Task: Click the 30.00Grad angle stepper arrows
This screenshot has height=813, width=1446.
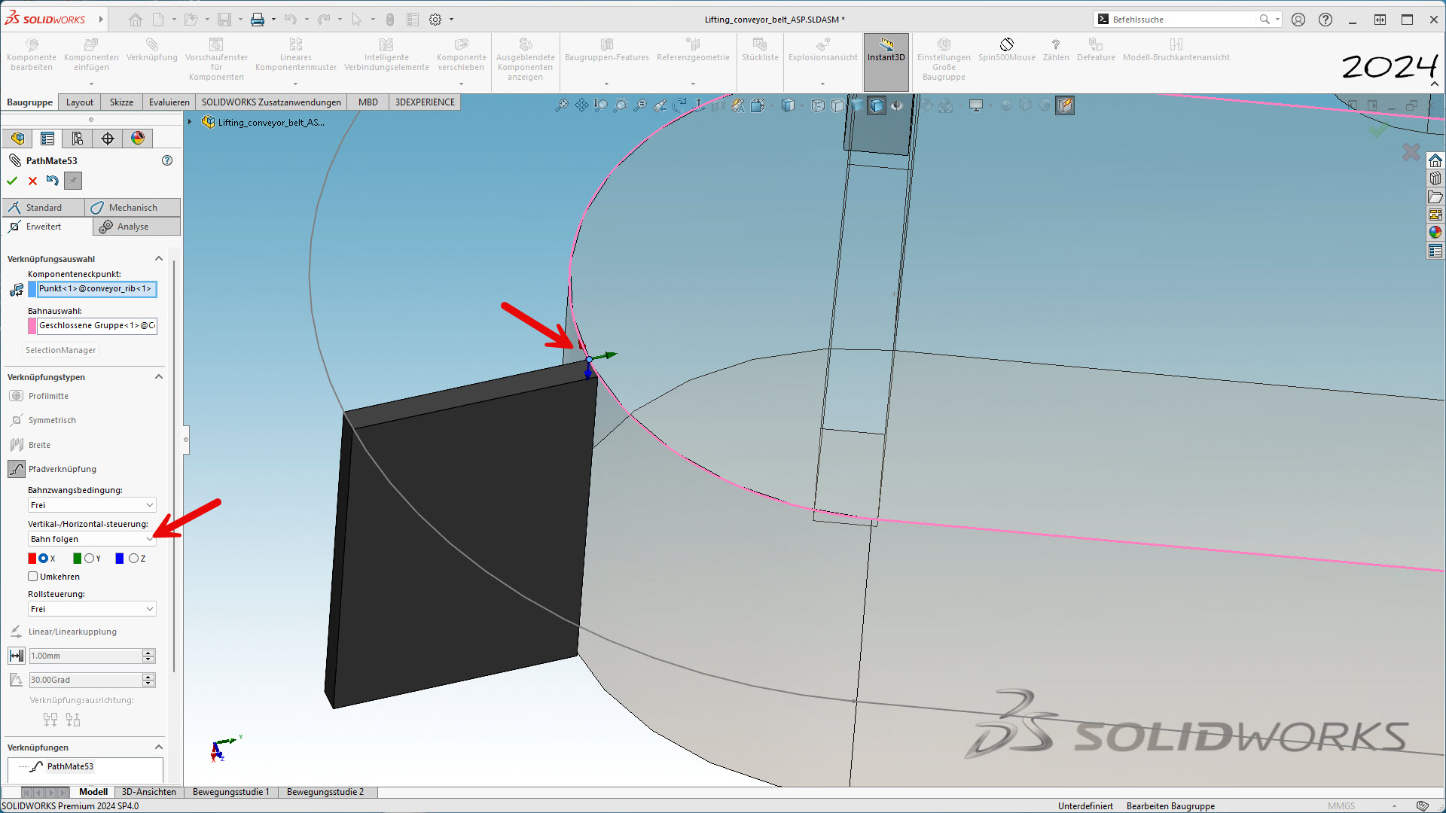Action: tap(148, 680)
